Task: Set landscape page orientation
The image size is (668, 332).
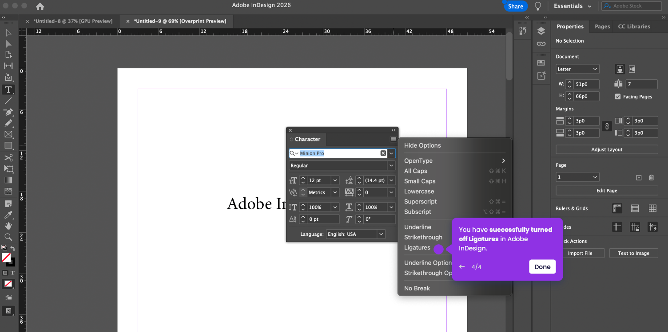Action: [x=632, y=69]
